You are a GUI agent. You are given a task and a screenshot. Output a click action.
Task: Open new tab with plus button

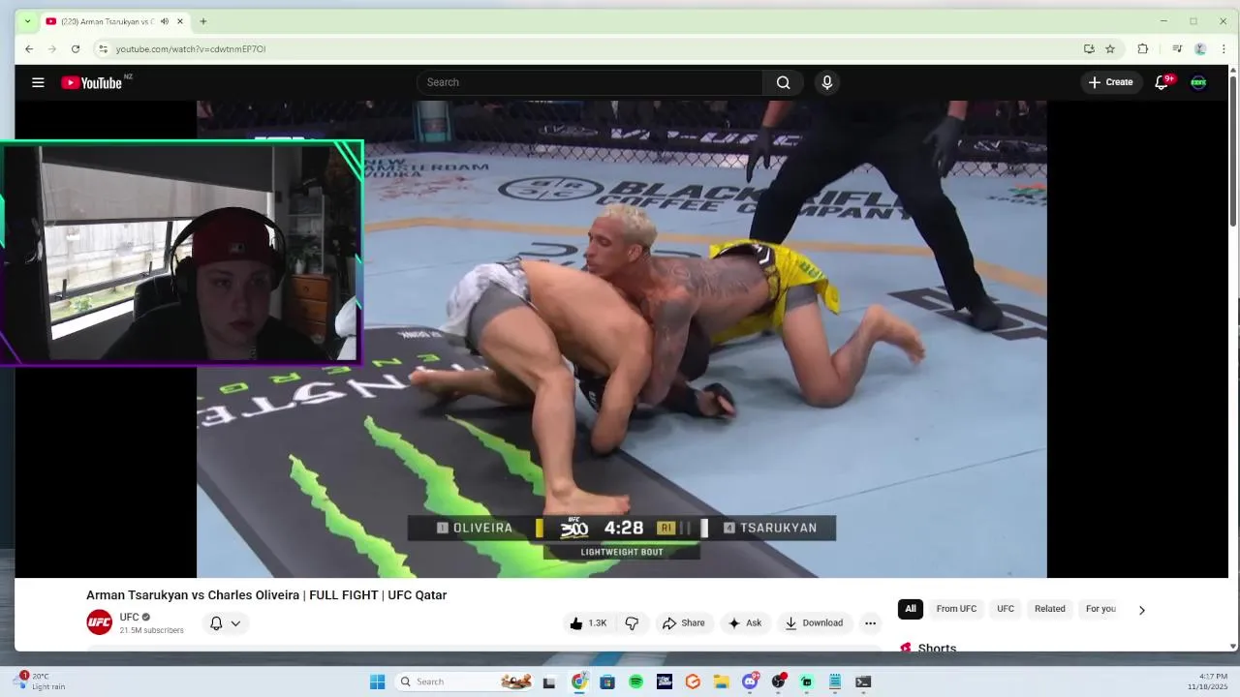202,21
